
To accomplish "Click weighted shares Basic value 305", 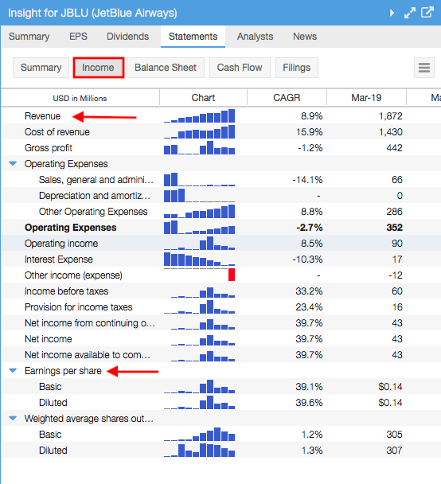I will tap(394, 435).
